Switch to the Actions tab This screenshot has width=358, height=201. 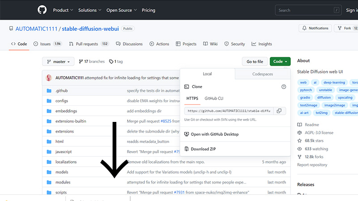(159, 44)
